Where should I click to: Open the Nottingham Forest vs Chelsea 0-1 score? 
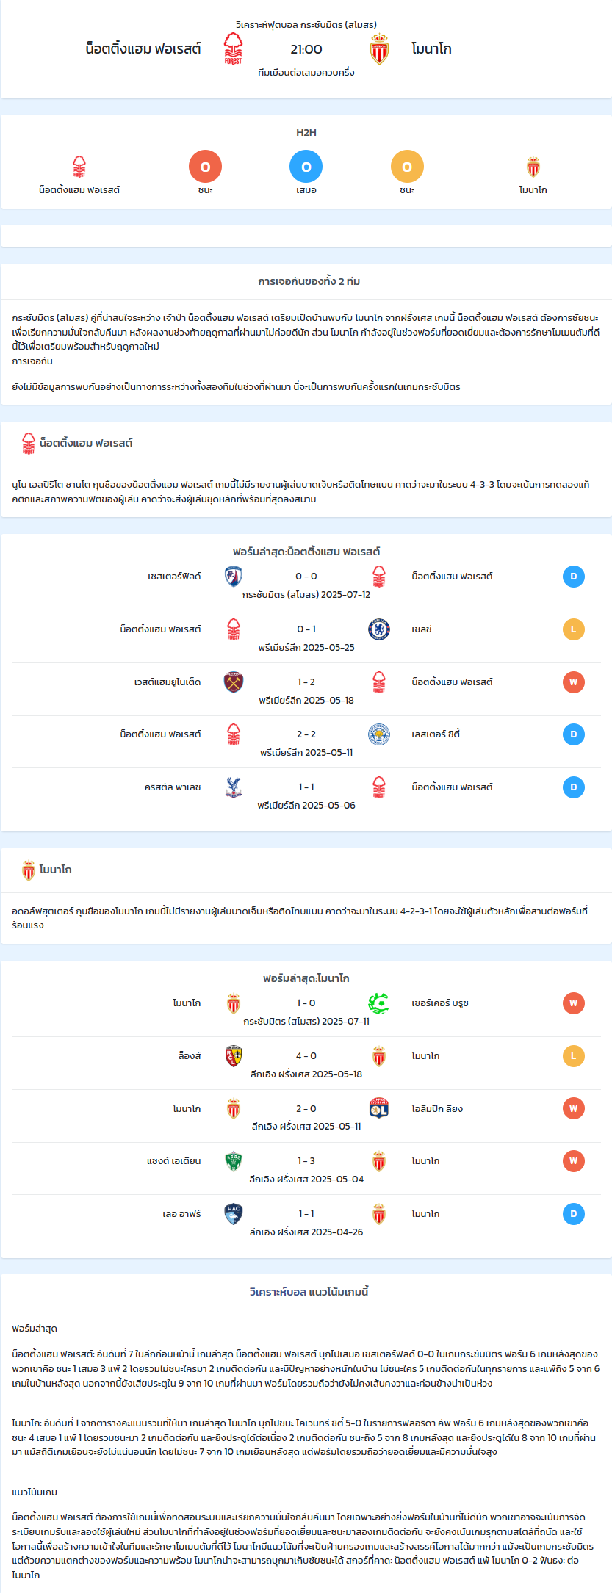tap(306, 629)
